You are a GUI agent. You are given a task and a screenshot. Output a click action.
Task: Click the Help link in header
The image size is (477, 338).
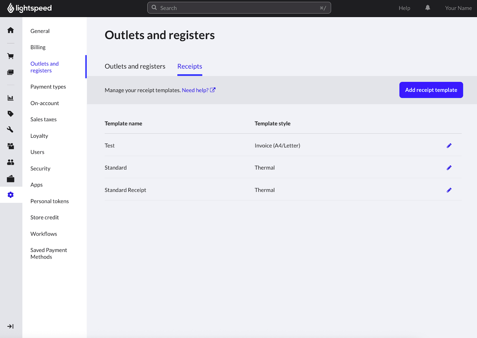[x=404, y=8]
